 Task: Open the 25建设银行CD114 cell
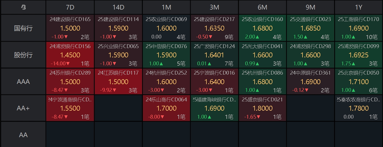pyautogui.click(x=118, y=28)
